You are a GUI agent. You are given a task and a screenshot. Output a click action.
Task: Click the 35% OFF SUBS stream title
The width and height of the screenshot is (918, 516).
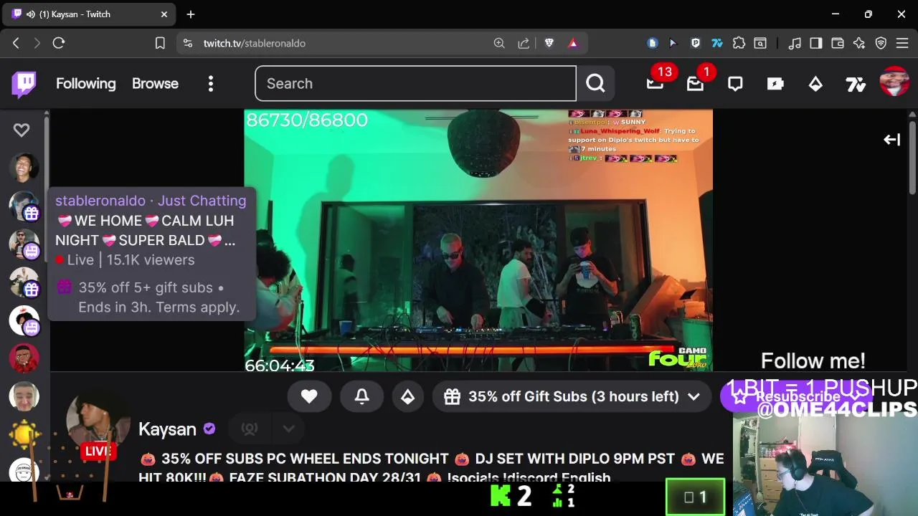(x=432, y=467)
